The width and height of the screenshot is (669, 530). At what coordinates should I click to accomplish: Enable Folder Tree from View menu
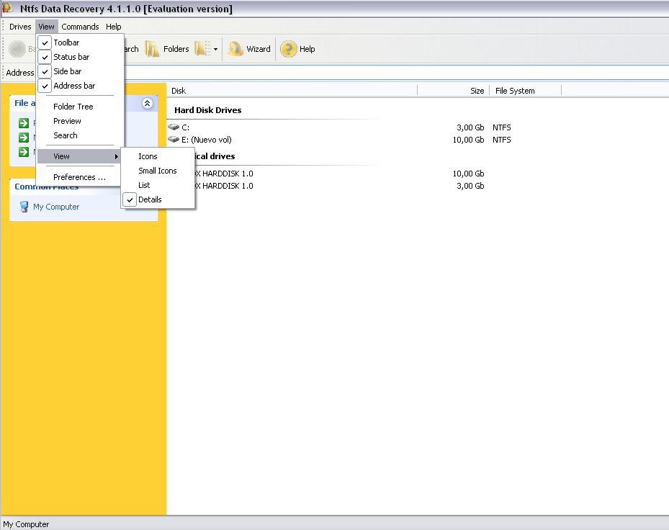pyautogui.click(x=79, y=107)
